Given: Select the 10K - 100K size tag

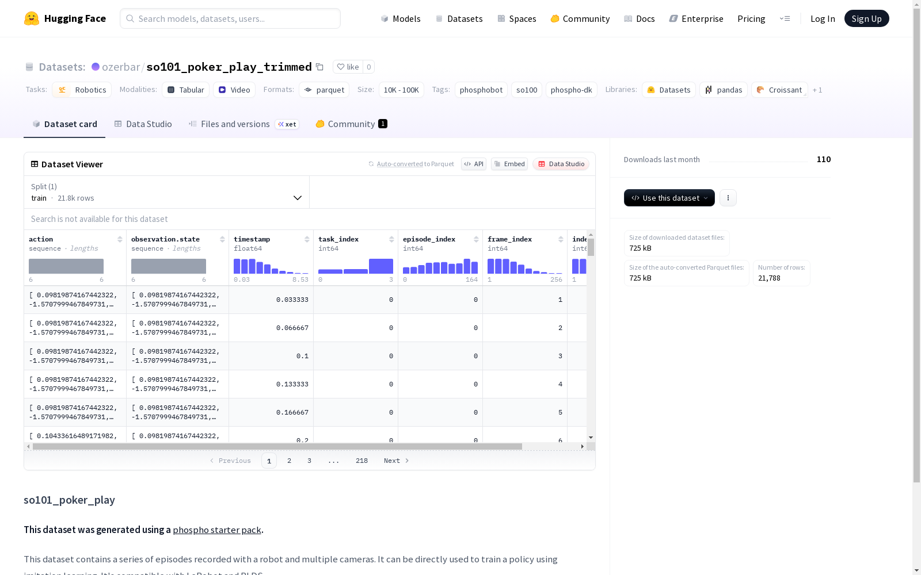Looking at the screenshot, I should (401, 90).
